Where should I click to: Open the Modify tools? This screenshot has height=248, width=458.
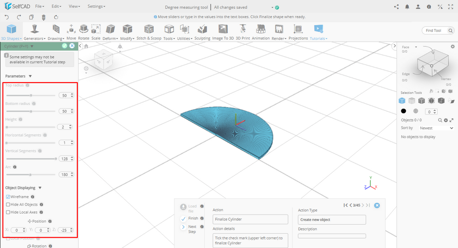click(127, 32)
